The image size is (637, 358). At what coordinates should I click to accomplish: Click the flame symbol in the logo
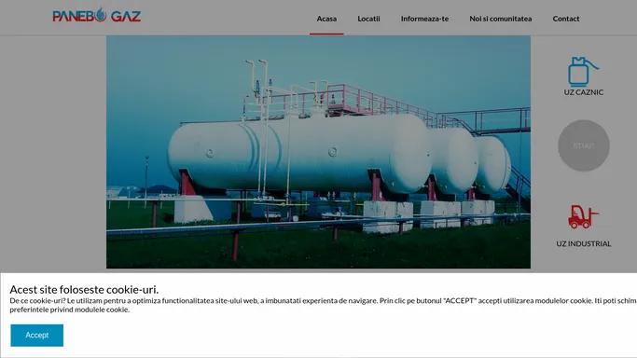[x=101, y=15]
